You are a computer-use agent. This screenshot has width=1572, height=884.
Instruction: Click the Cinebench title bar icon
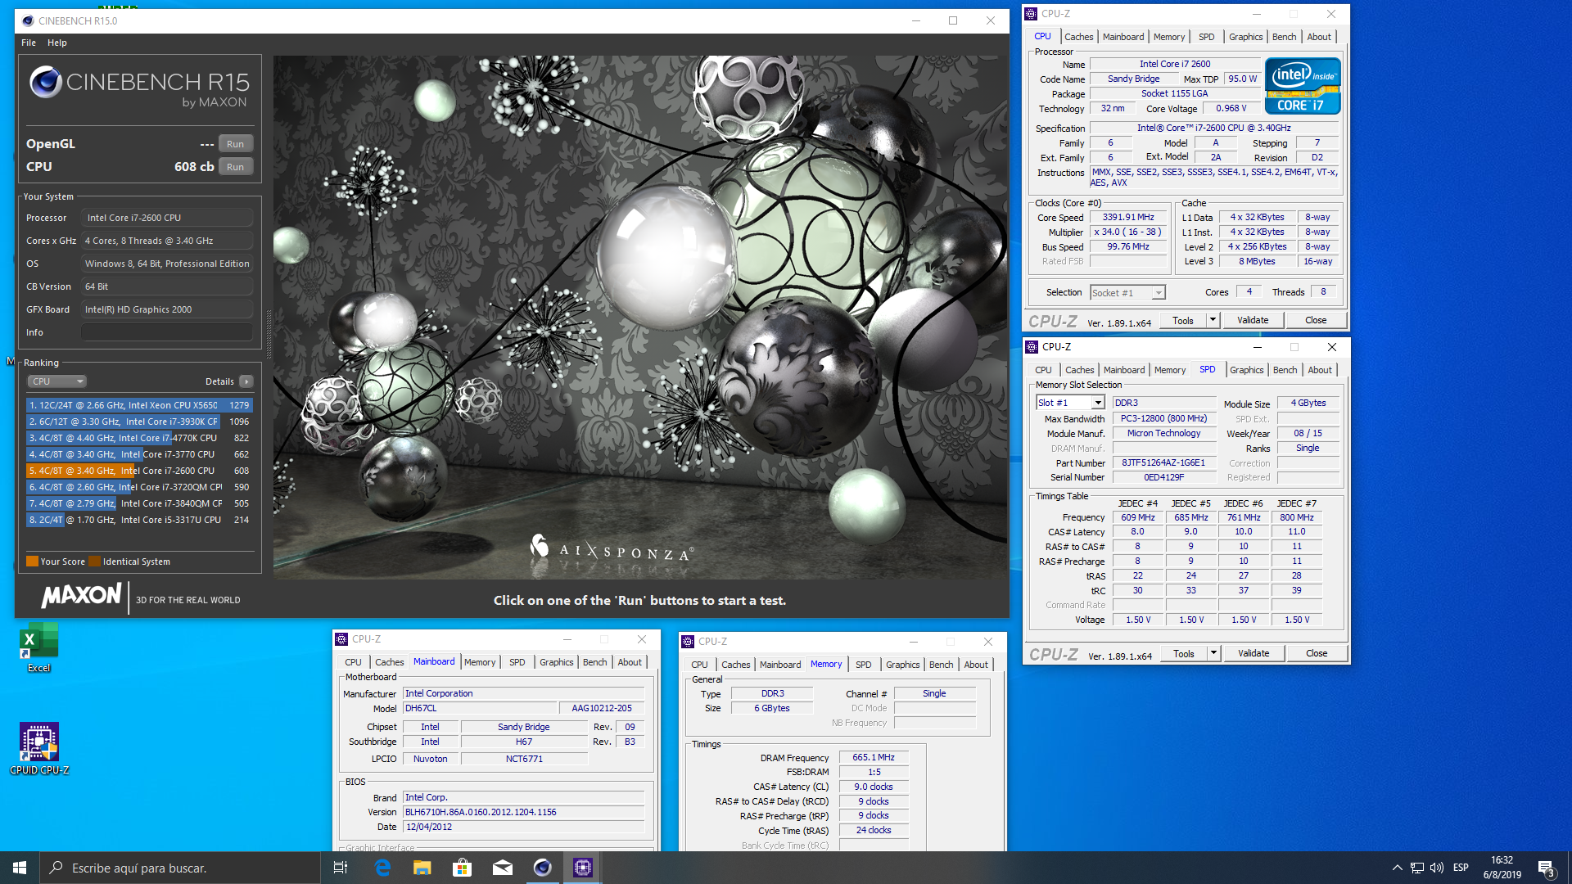[28, 20]
